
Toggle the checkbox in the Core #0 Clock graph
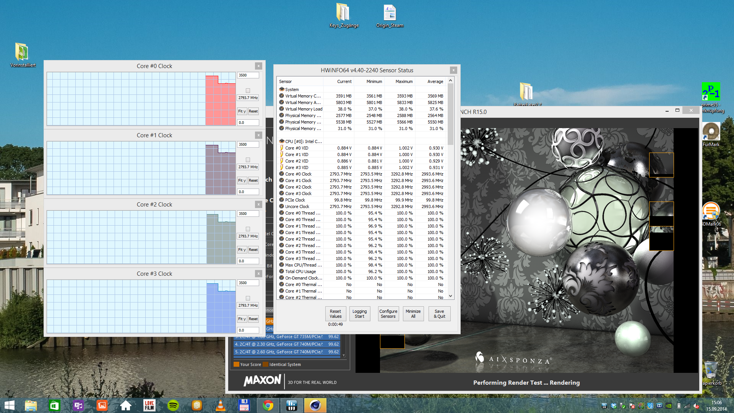248,91
